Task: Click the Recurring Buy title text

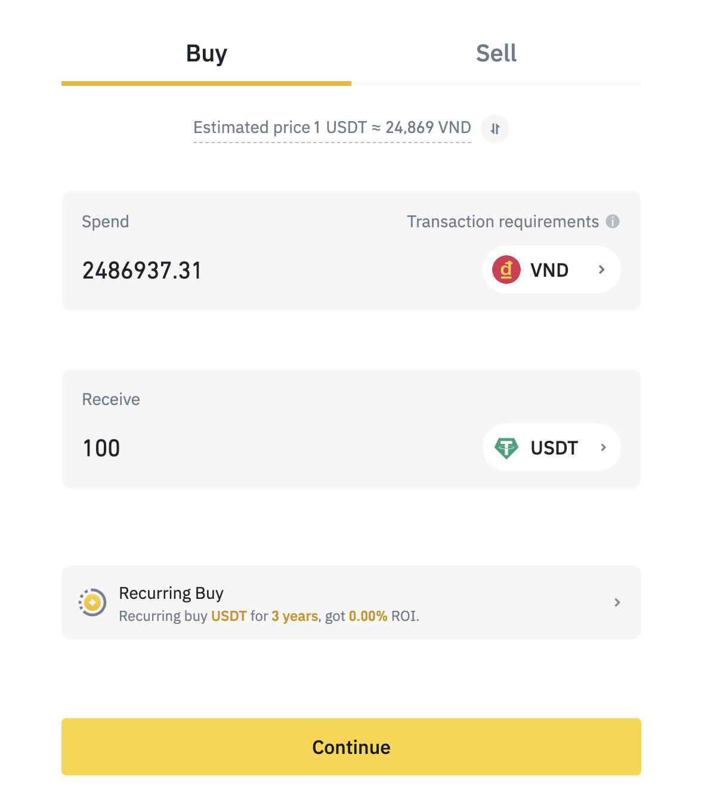Action: click(x=171, y=593)
